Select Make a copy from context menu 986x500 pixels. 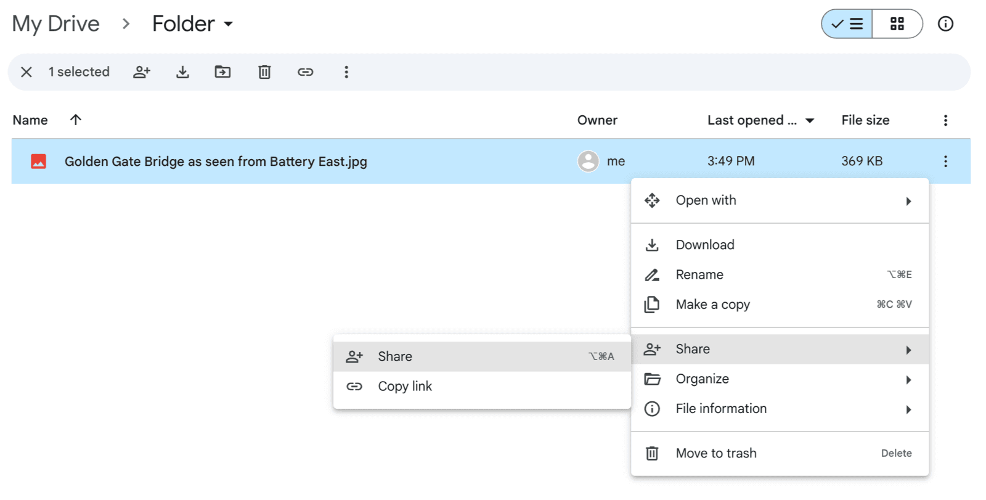(x=713, y=305)
